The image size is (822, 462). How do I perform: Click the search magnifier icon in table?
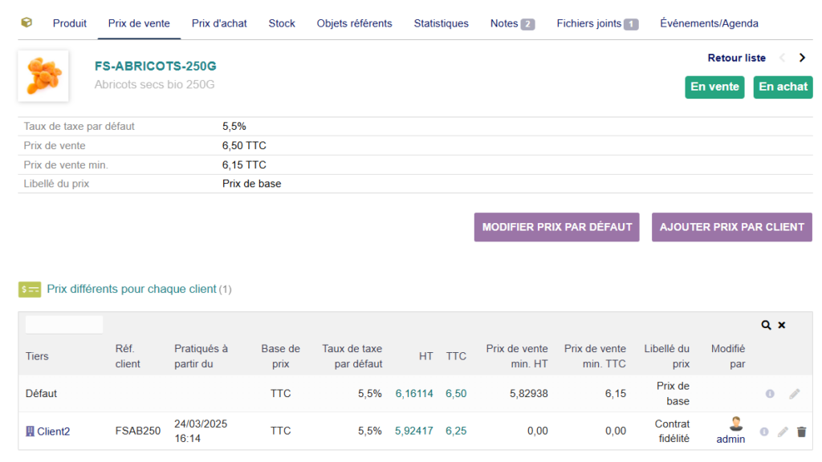[x=767, y=325]
